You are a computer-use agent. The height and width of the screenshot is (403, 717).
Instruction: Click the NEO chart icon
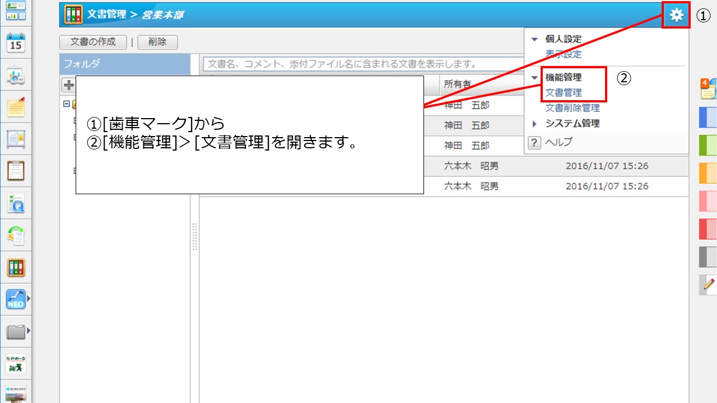tap(16, 299)
